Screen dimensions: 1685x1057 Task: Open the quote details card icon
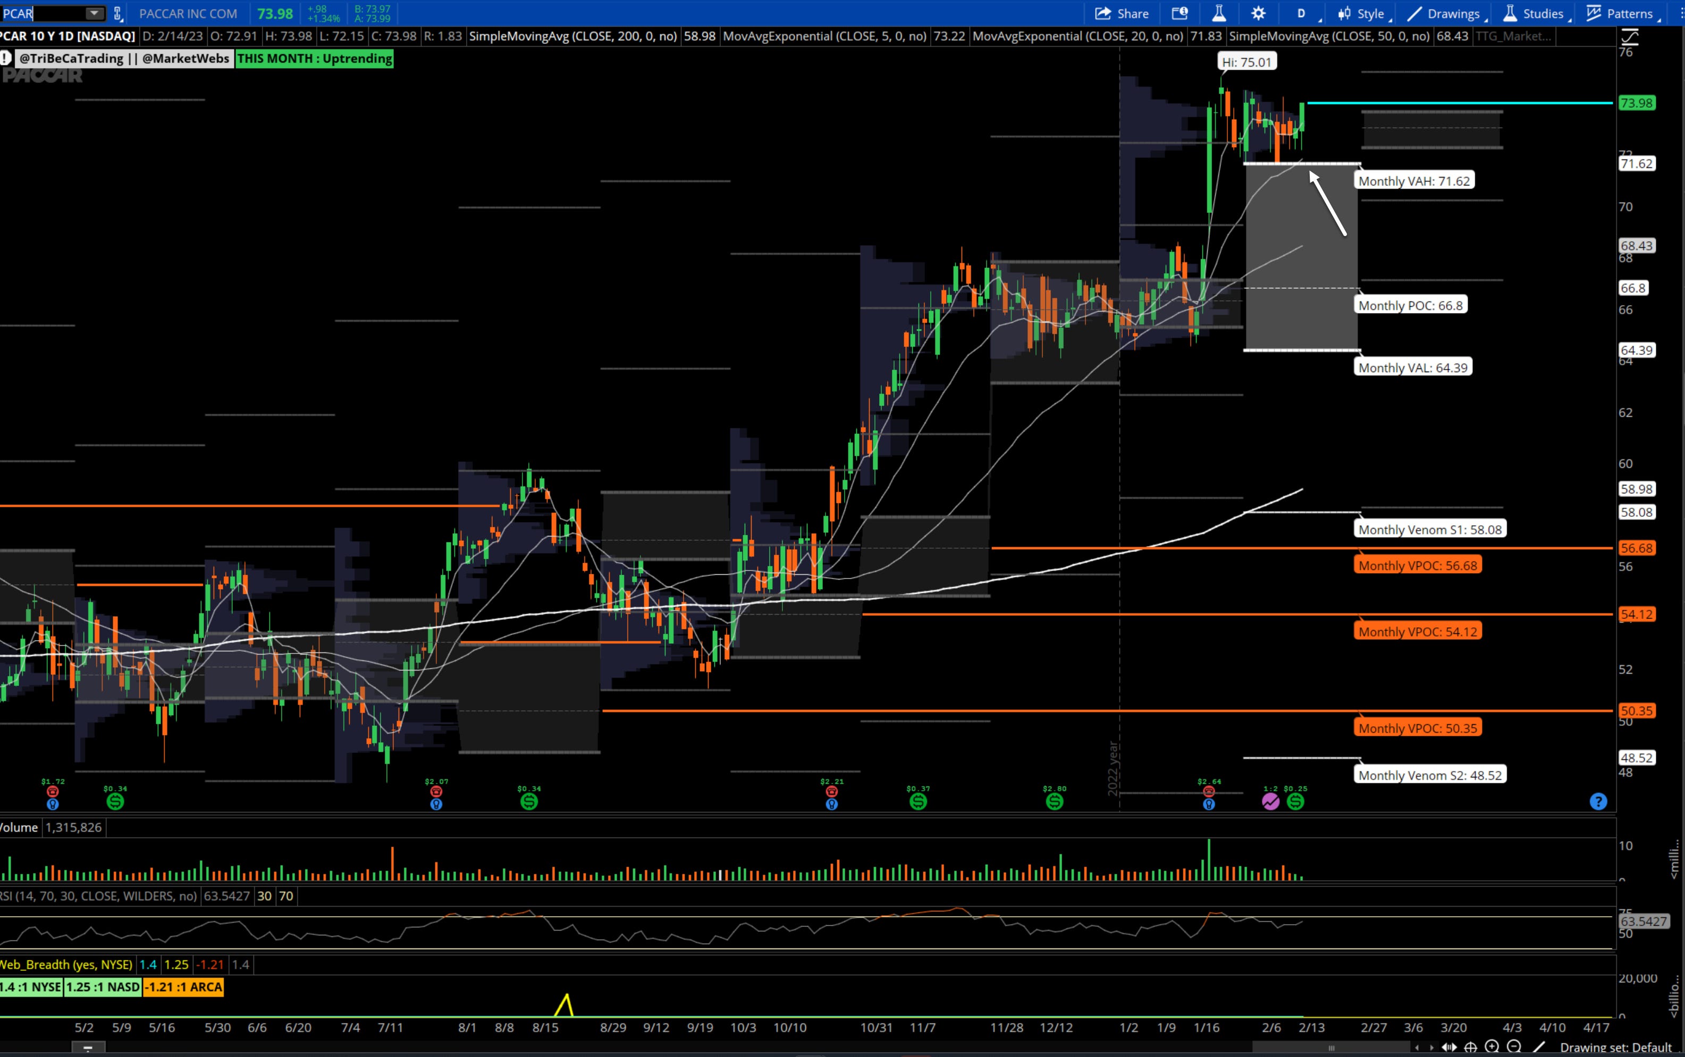(1179, 13)
